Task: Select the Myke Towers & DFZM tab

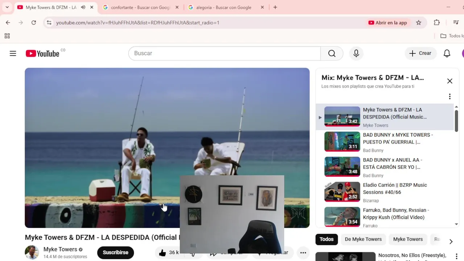Action: [x=51, y=7]
